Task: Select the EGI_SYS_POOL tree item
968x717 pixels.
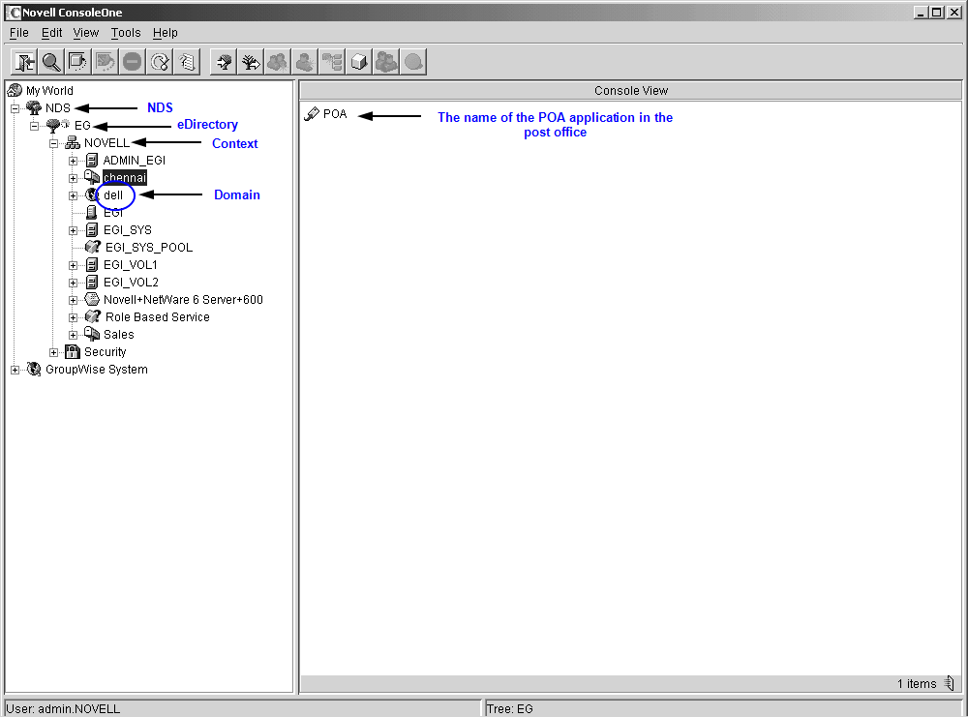Action: 149,248
